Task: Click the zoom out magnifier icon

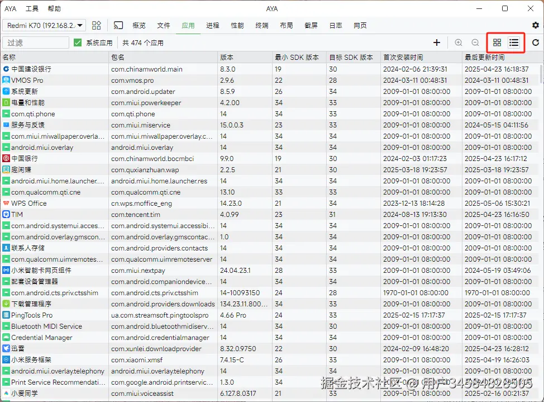Action: (x=475, y=42)
